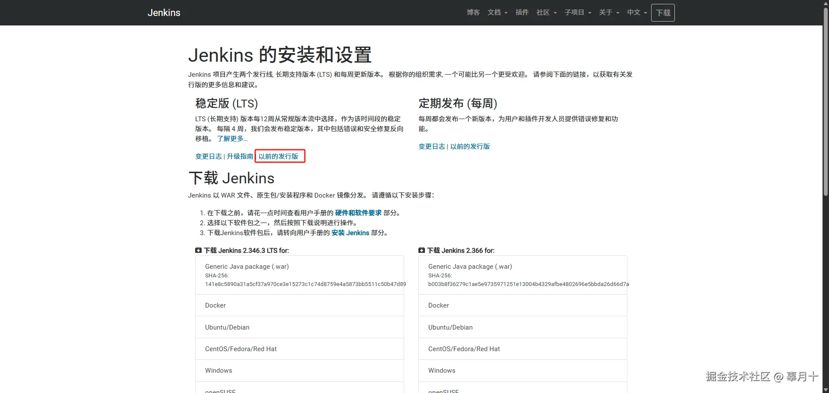Viewport: 829px width, 393px height.
Task: Click the 下载 button in the navbar
Action: click(x=663, y=13)
